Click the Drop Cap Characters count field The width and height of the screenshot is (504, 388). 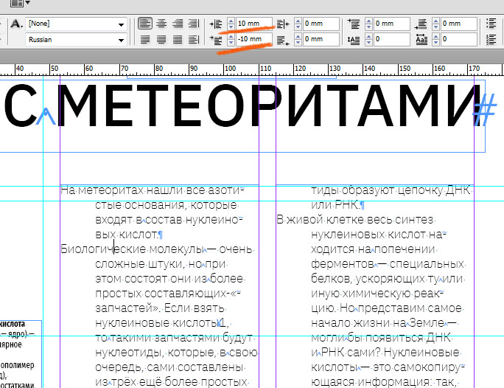(458, 39)
